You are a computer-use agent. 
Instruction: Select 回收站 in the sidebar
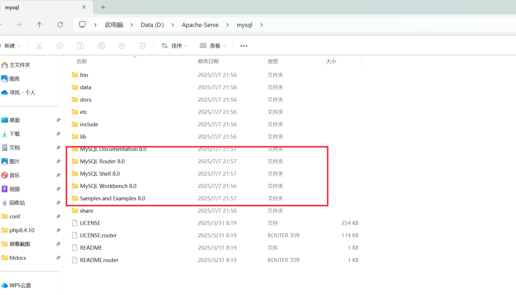click(x=17, y=202)
